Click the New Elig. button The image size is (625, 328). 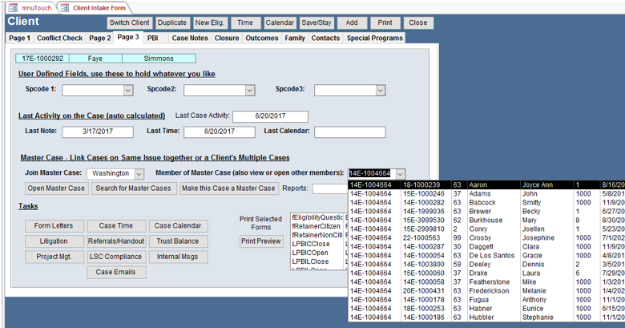210,23
